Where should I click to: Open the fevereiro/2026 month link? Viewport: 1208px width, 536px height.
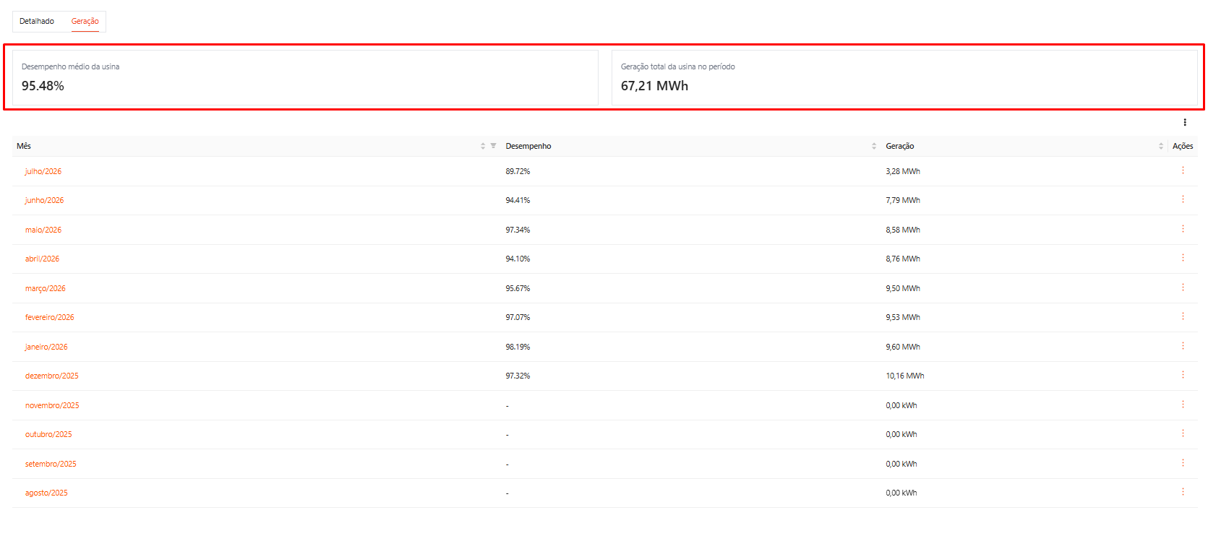point(49,318)
